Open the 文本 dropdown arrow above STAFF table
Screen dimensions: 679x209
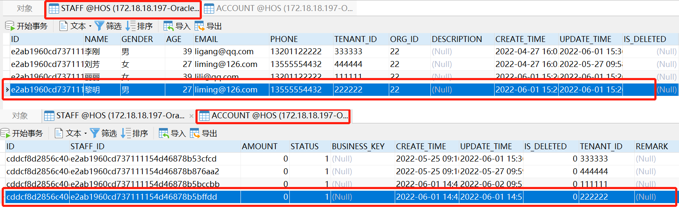click(90, 26)
